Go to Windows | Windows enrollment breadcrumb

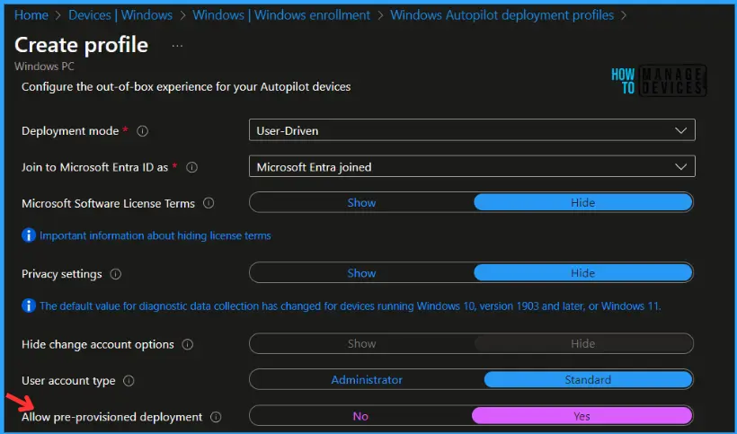pos(281,15)
